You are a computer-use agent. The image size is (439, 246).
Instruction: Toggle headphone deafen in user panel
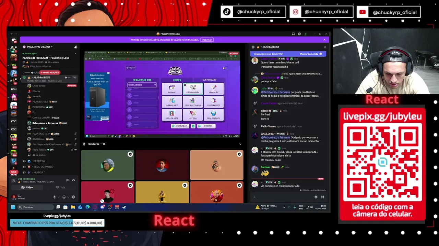[64, 197]
